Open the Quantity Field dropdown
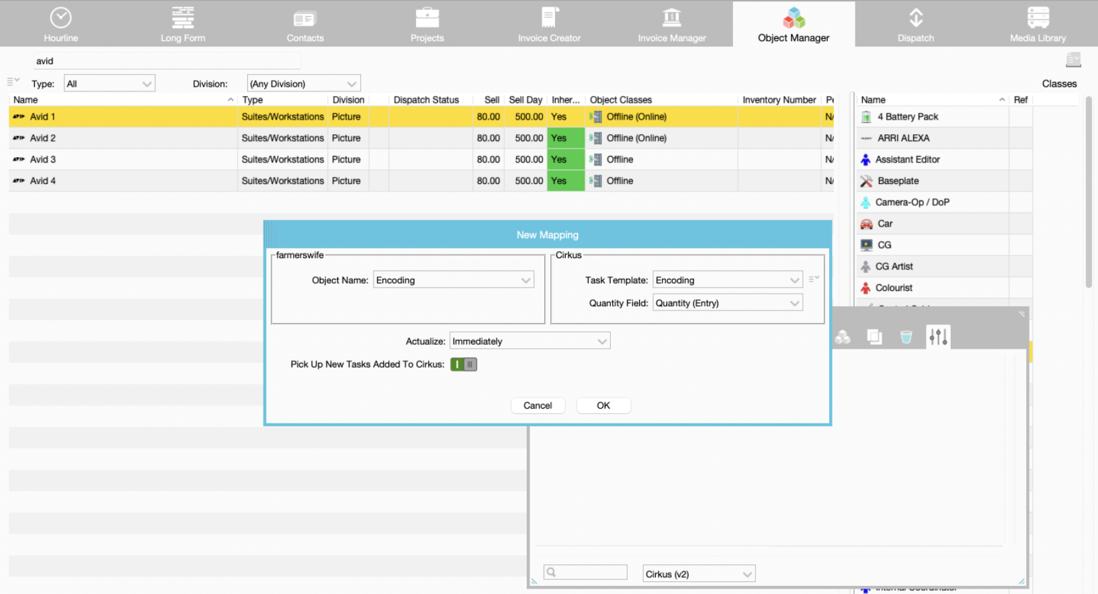 (x=728, y=303)
